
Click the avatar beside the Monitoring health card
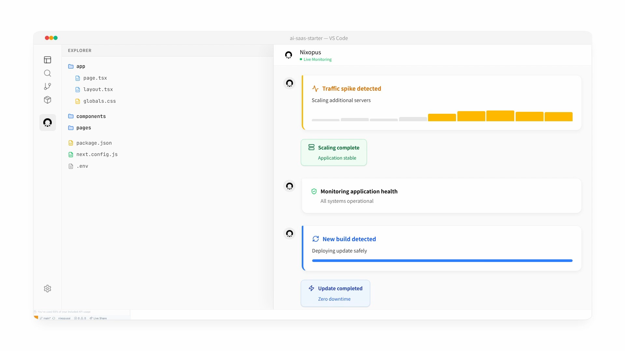point(289,186)
